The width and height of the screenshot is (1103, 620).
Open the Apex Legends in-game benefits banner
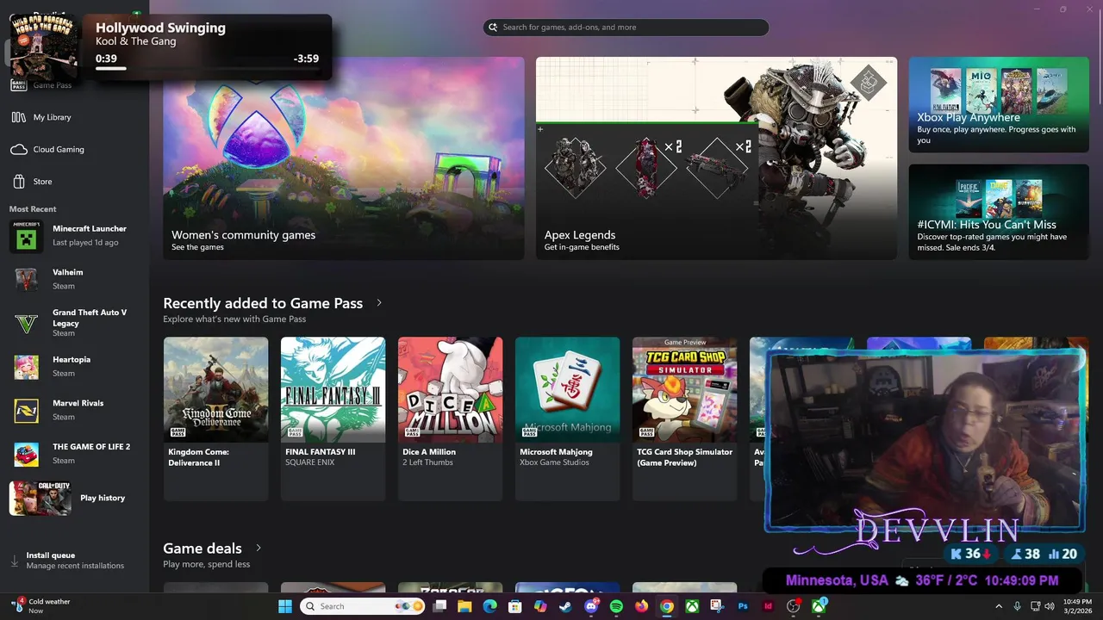point(716,158)
